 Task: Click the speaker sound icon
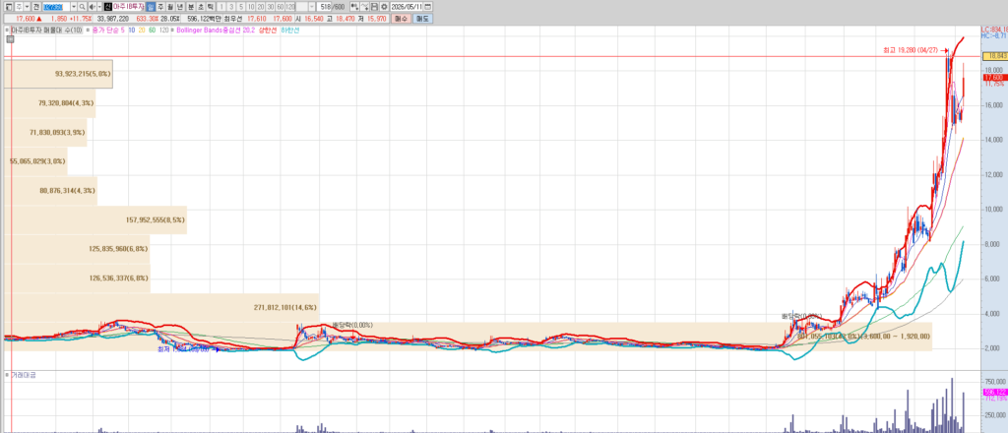tap(92, 7)
